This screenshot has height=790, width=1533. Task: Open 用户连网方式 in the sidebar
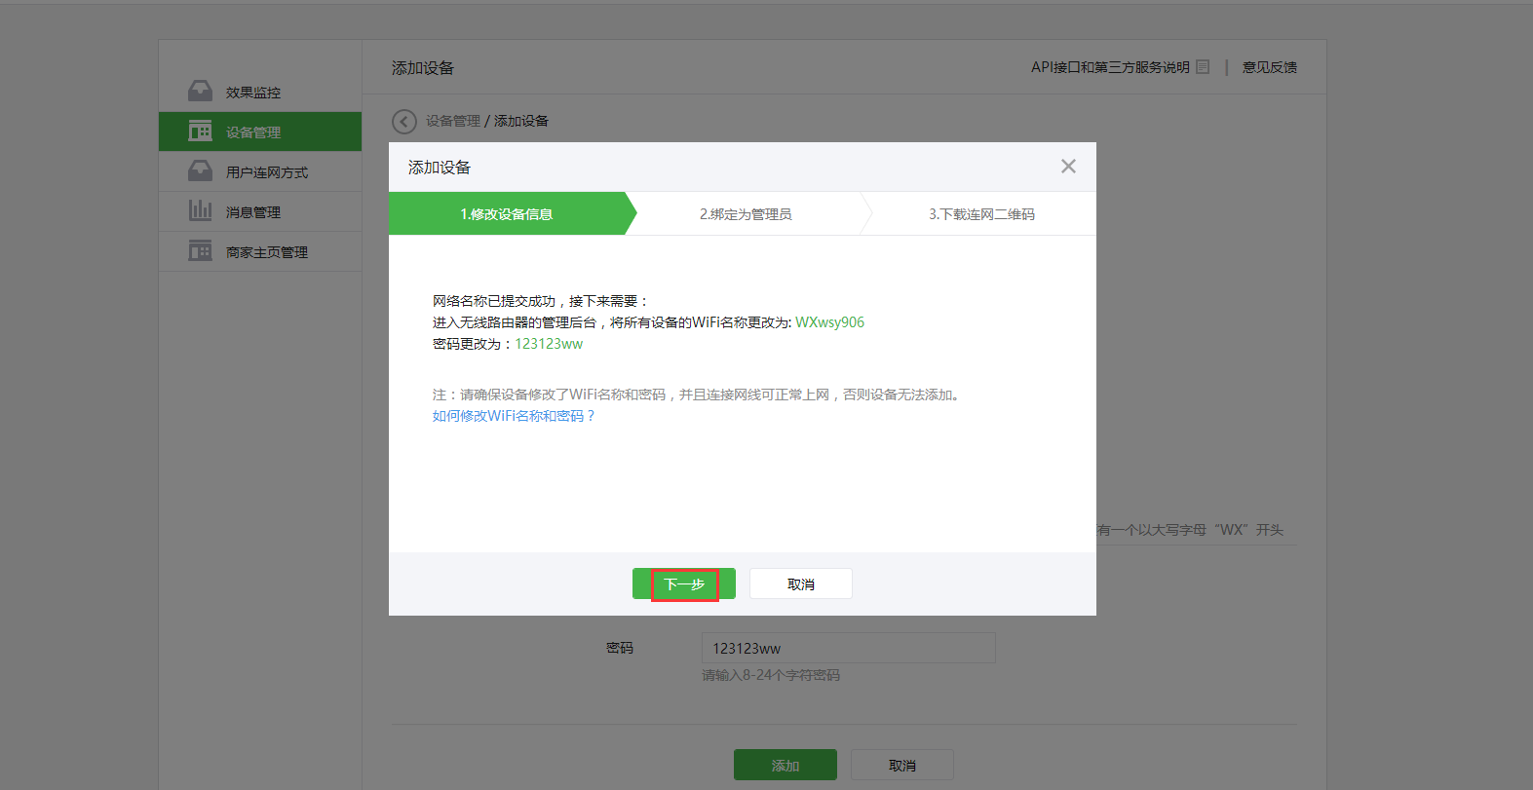(260, 171)
